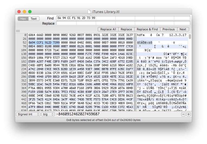Screen dimensions: 207x144
Task: Select hex value 3137 in first row
Action: point(129,35)
